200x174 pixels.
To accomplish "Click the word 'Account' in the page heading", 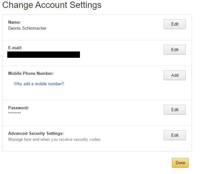I will pyautogui.click(x=51, y=5).
